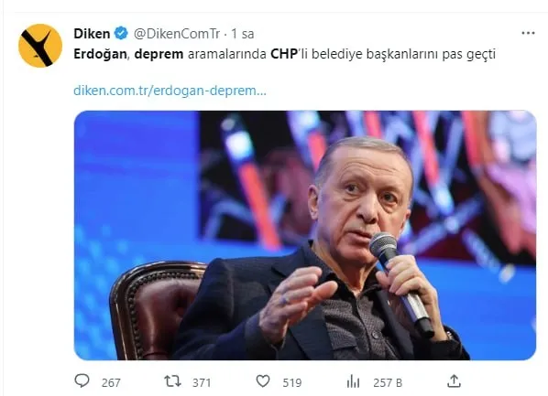Click the 267 replies count
Viewport: 548px width, 396px height.
click(x=111, y=383)
